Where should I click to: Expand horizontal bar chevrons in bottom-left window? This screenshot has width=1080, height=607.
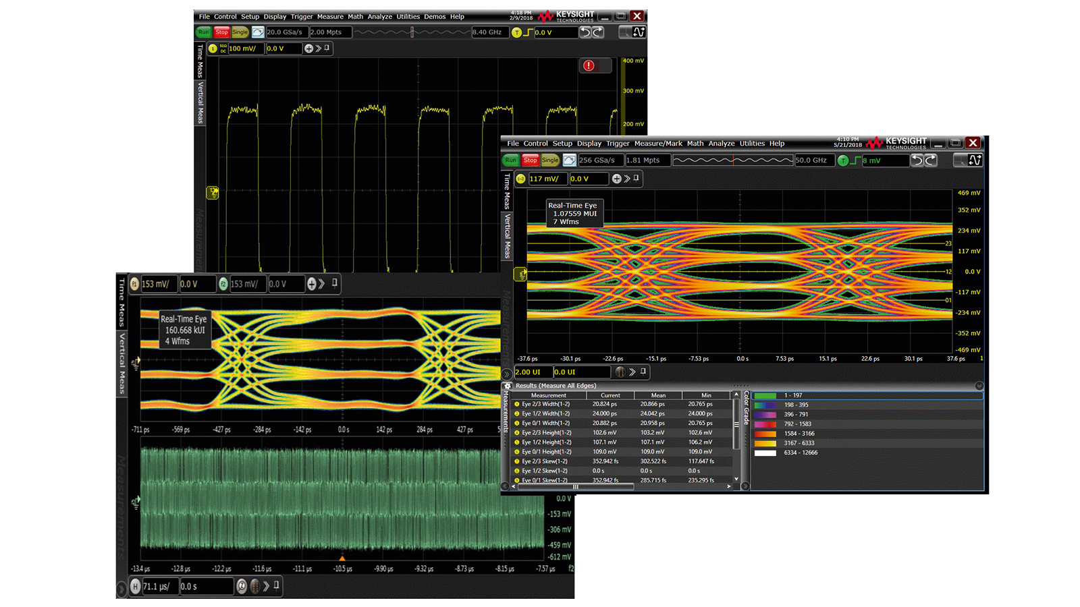click(x=266, y=586)
